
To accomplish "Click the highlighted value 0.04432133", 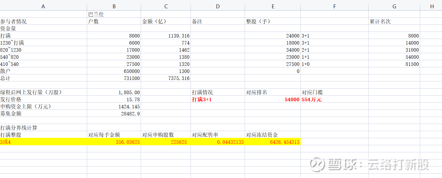I will 218,142.
